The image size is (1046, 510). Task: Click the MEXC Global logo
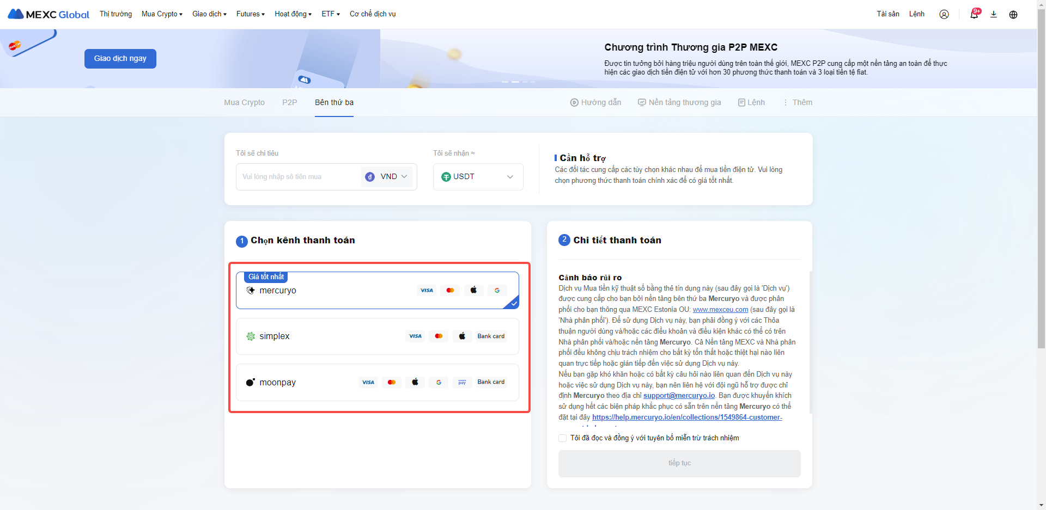[48, 14]
